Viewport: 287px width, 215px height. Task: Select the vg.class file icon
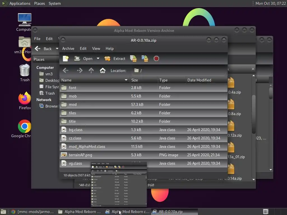(x=64, y=163)
